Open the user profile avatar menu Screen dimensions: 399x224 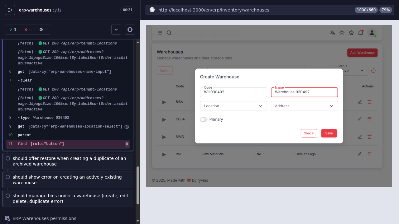[x=372, y=33]
